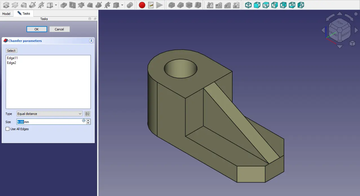
Task: Select the Tasks tab
Action: coord(24,14)
